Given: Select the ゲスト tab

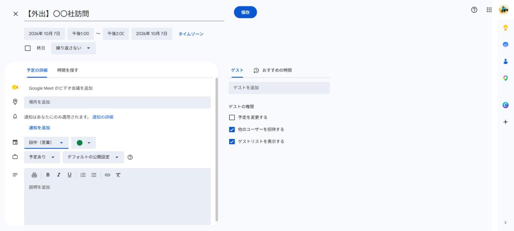Looking at the screenshot, I should pyautogui.click(x=237, y=70).
